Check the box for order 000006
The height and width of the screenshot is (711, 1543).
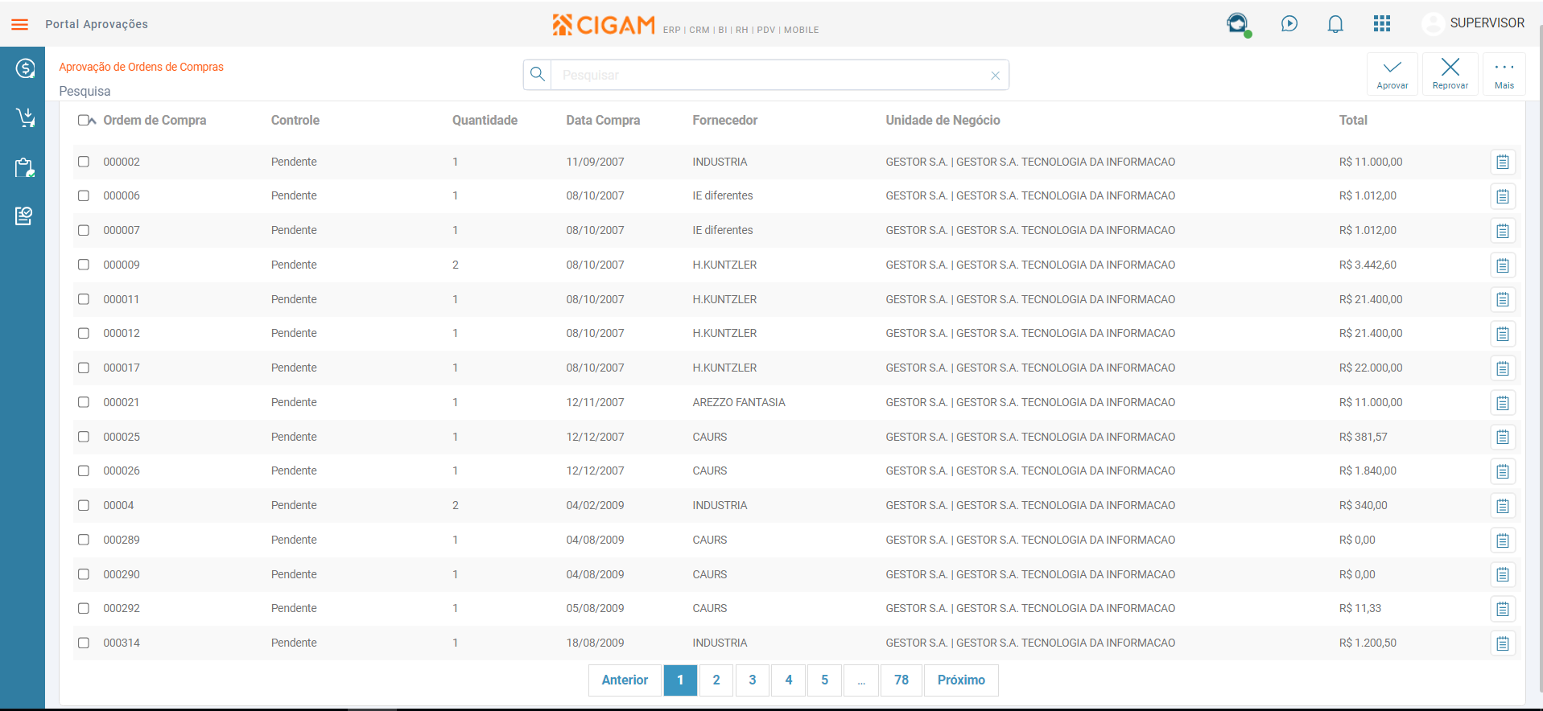(x=84, y=195)
